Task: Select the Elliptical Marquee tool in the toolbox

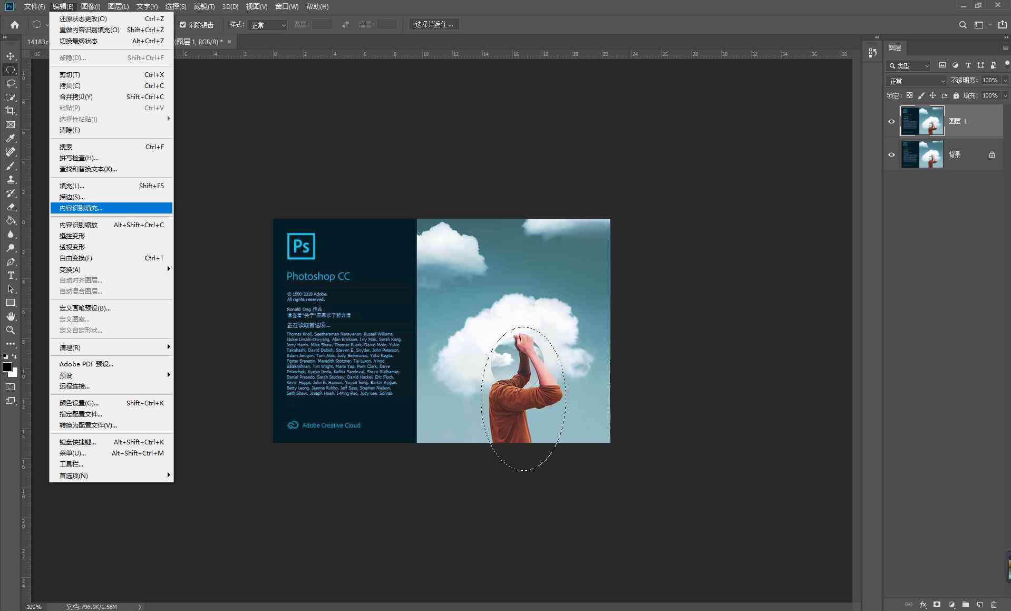Action: 11,70
